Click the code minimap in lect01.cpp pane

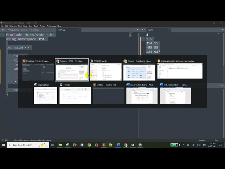(130, 35)
